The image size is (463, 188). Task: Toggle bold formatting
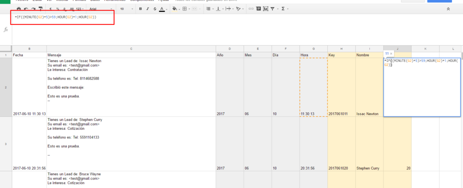(x=140, y=9)
